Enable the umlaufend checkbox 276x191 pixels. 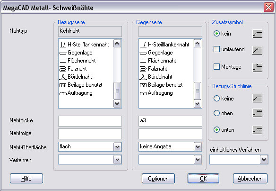(x=216, y=49)
